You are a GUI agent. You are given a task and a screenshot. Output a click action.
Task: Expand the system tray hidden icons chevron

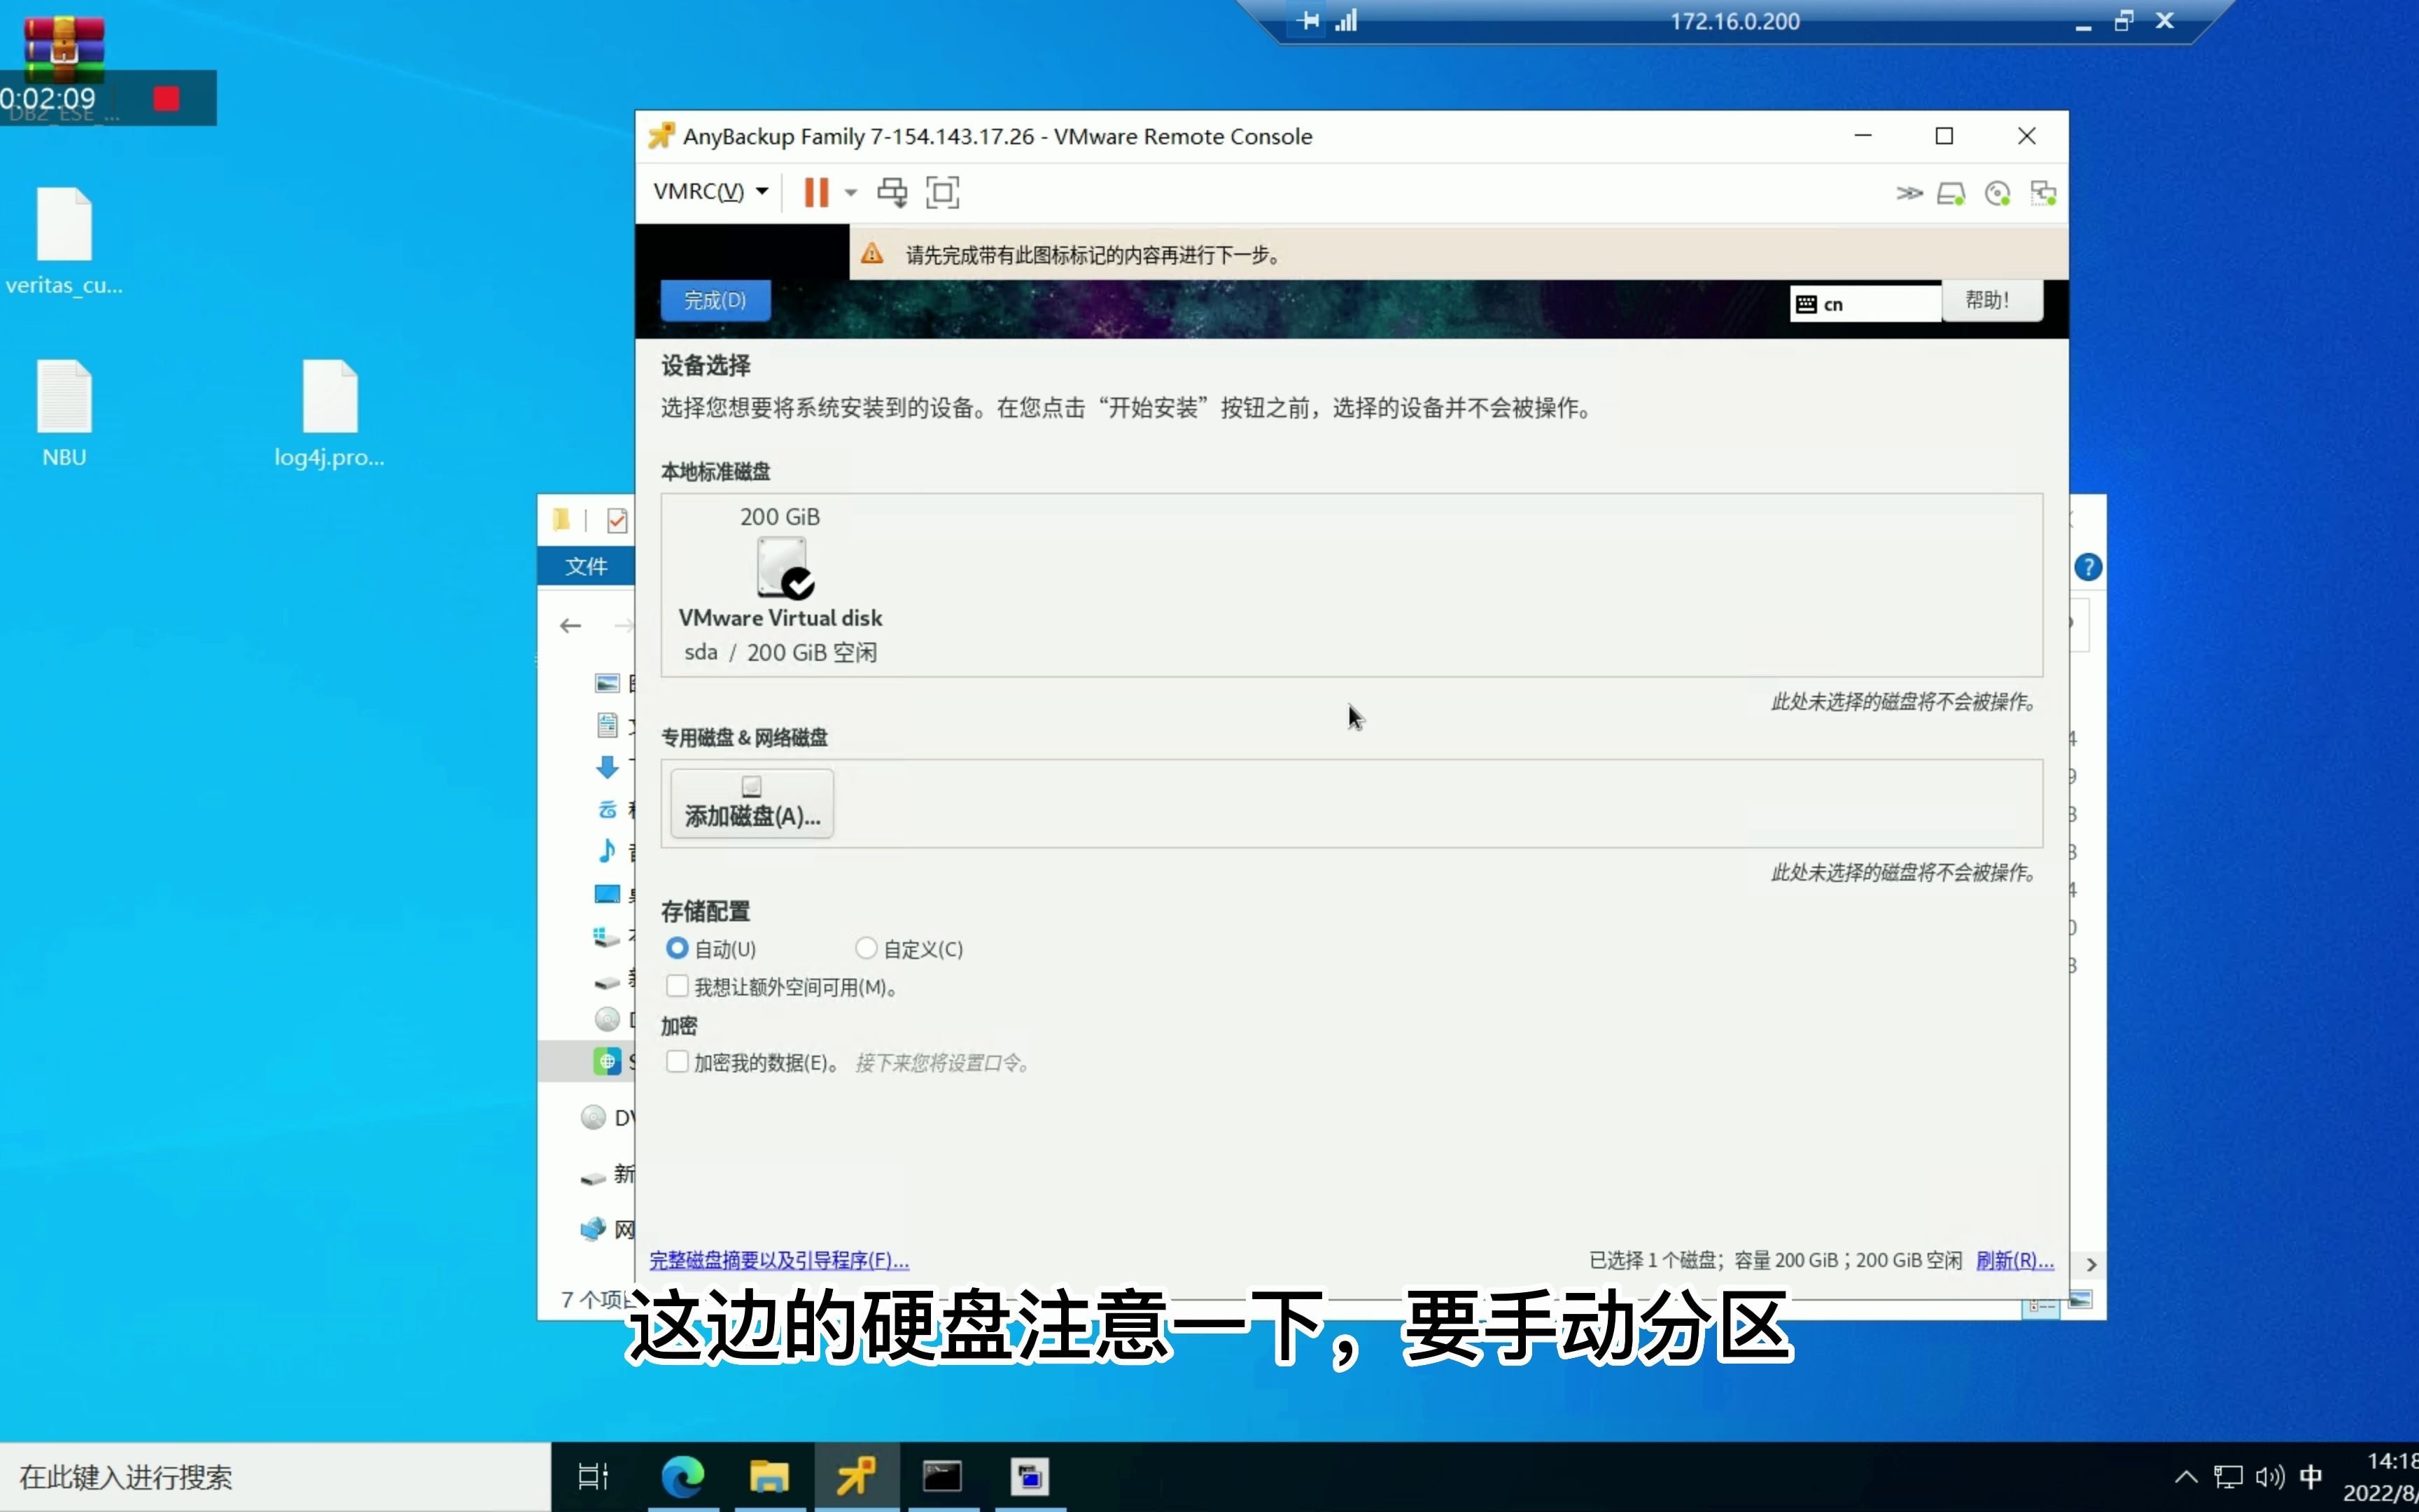(2186, 1477)
